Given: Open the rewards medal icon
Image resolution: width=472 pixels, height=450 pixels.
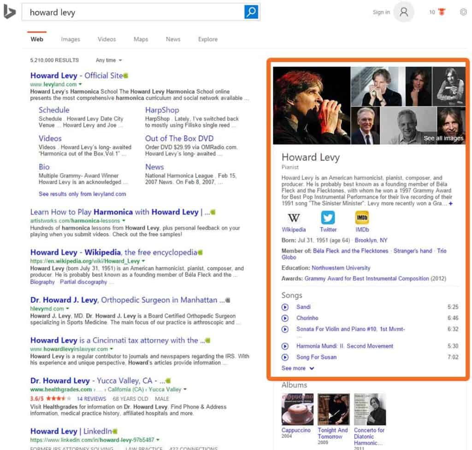Looking at the screenshot, I should tap(442, 12).
